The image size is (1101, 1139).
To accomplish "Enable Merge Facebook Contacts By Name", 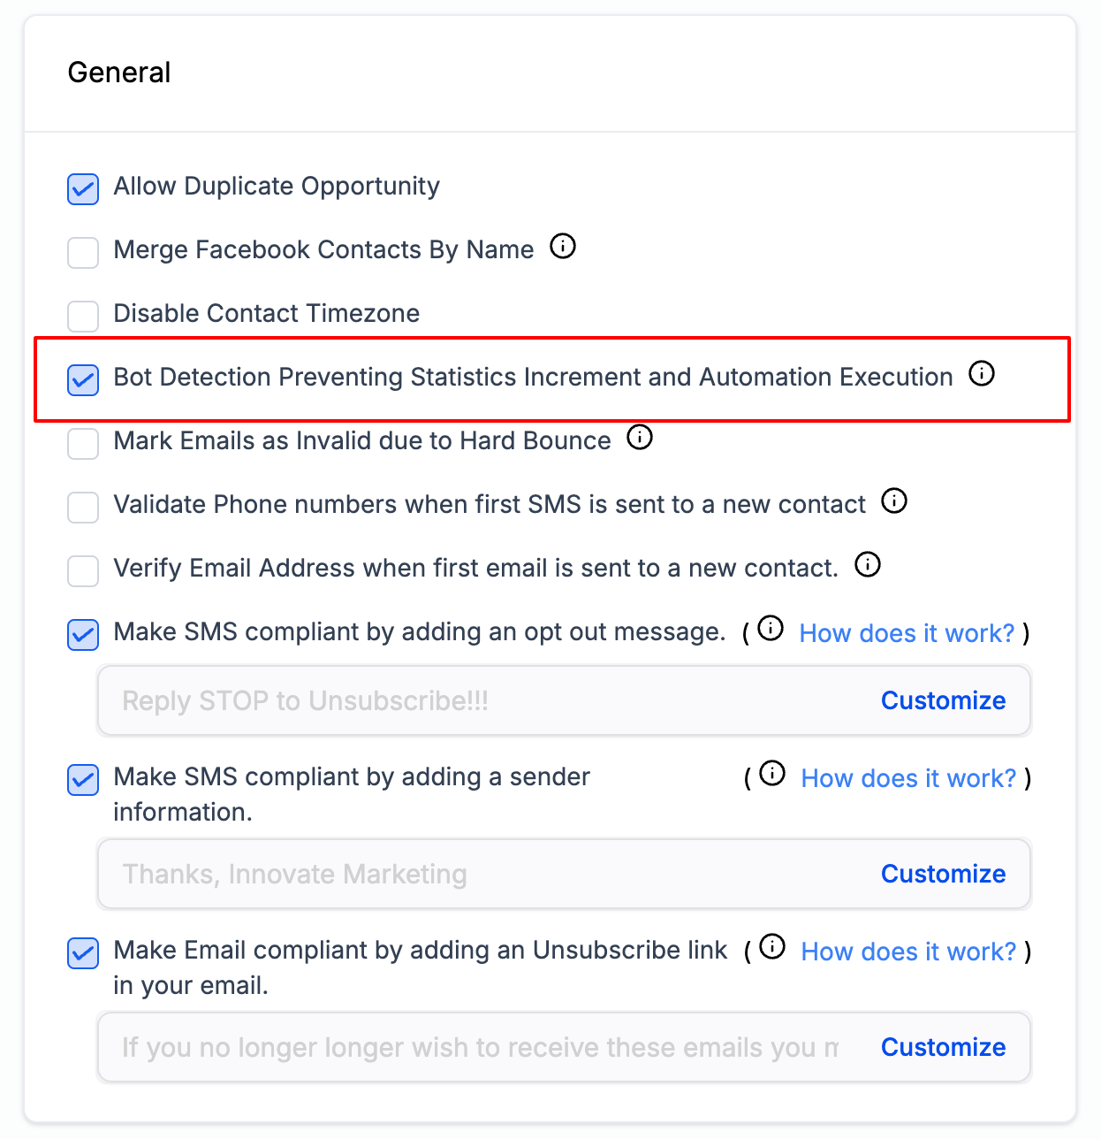I will [83, 252].
